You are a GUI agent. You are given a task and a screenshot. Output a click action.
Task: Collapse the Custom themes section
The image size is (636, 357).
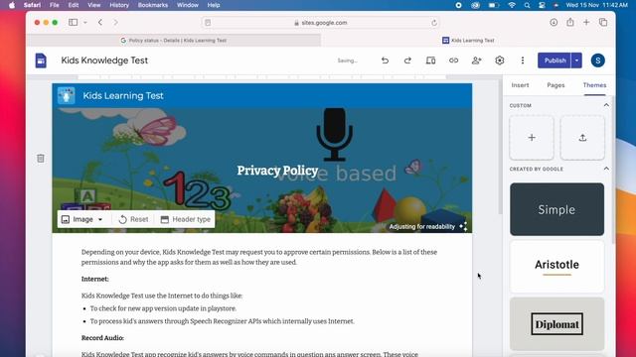[606, 105]
